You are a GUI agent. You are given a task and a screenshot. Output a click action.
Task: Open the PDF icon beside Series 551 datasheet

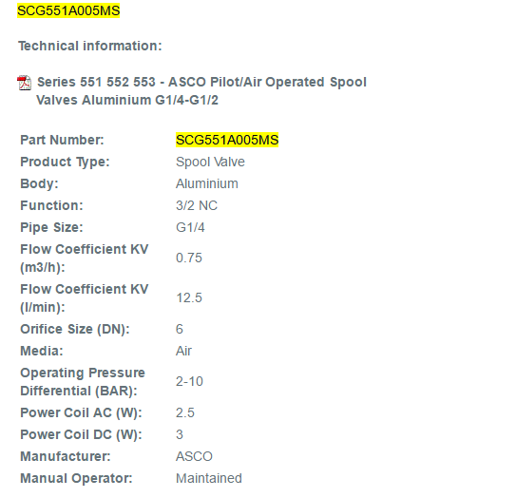pos(24,83)
